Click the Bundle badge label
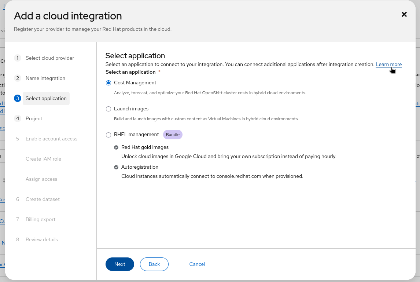 click(173, 135)
